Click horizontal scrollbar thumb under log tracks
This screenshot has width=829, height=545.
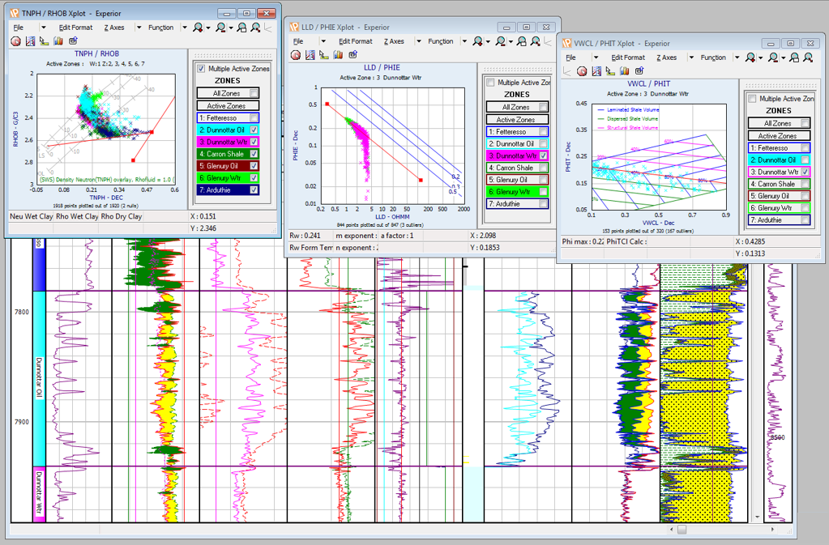tap(682, 529)
